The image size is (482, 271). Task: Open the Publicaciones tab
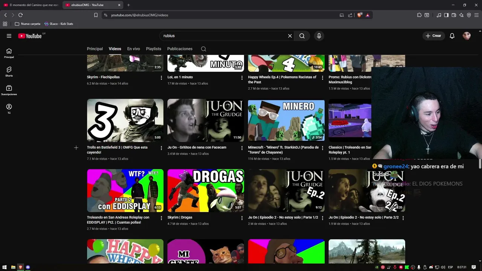tap(180, 49)
